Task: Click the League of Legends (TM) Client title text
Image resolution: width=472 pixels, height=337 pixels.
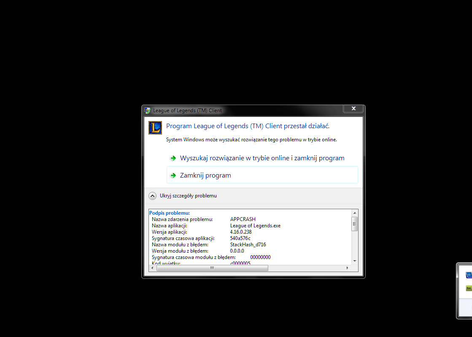Action: (x=187, y=111)
